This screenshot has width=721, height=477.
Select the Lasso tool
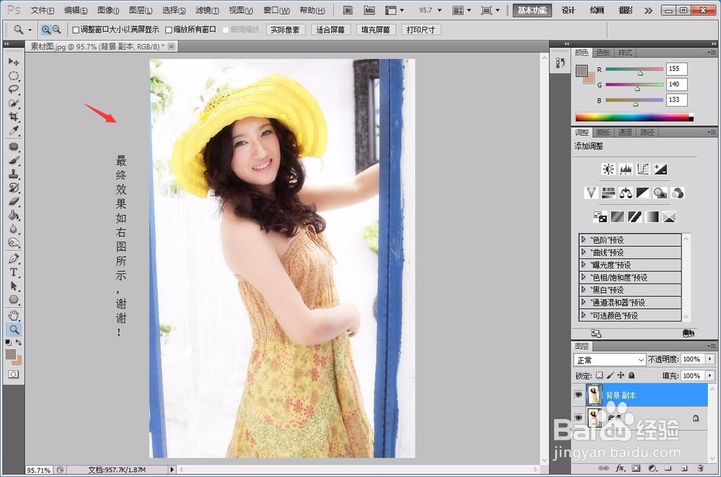[14, 89]
